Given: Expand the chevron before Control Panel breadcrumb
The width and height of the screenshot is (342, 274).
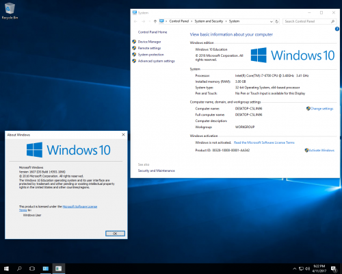Looking at the screenshot, I should [x=166, y=21].
